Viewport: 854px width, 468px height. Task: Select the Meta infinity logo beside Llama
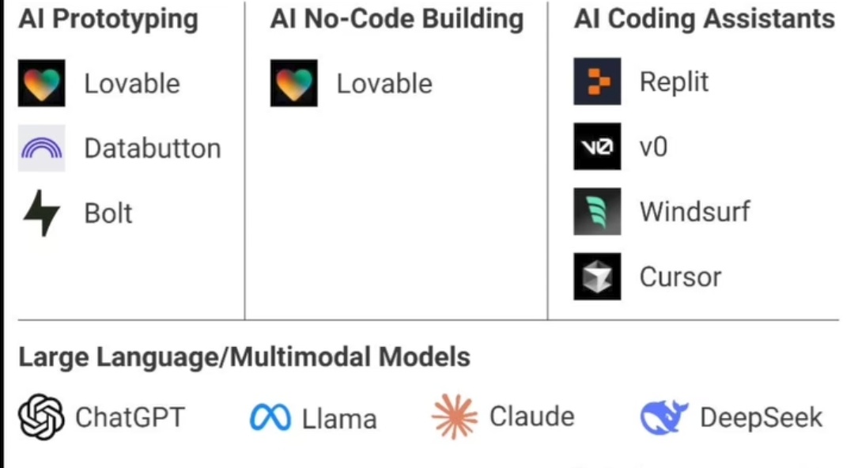point(270,417)
